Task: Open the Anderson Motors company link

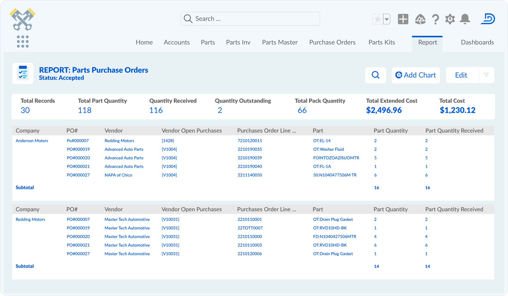Action: [32, 141]
